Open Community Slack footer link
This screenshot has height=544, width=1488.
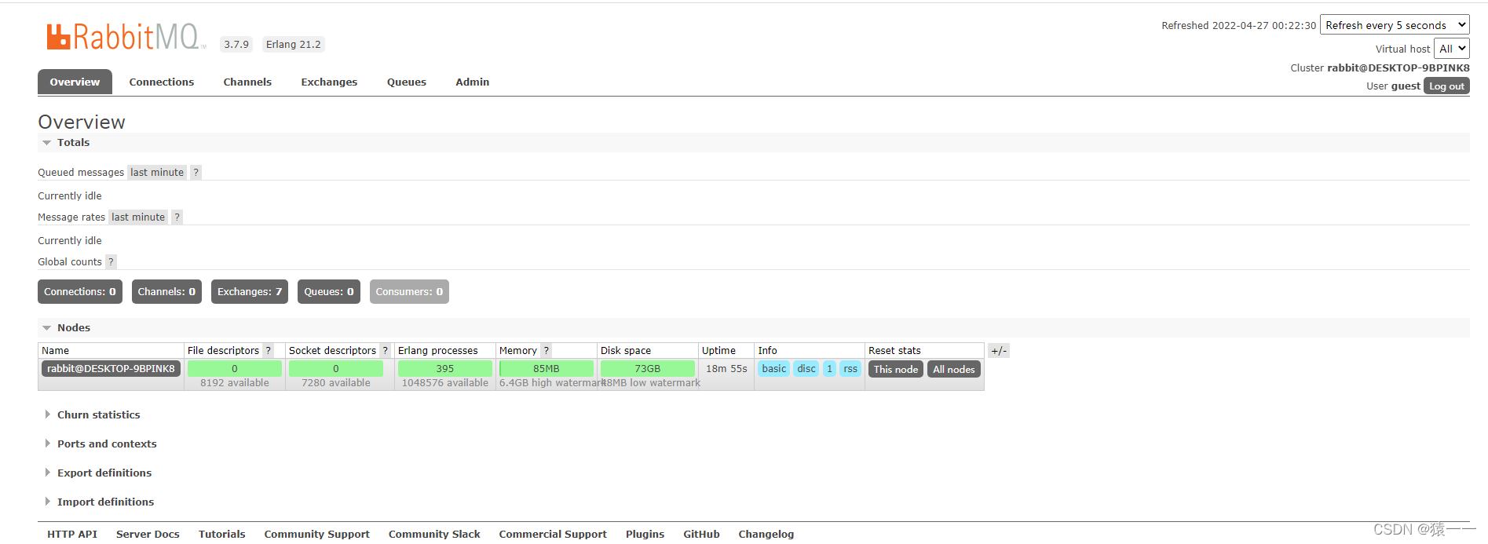point(434,535)
